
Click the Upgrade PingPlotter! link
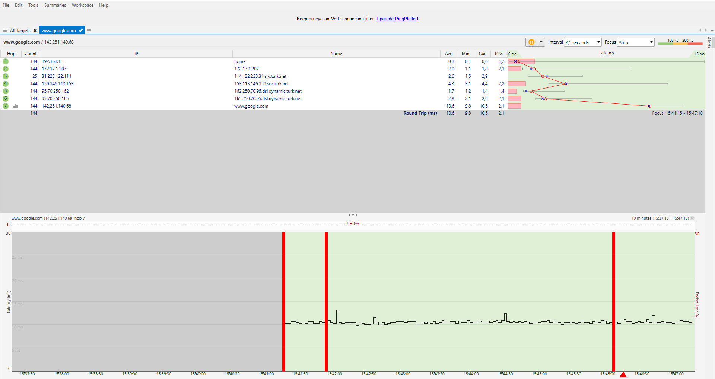(x=397, y=19)
